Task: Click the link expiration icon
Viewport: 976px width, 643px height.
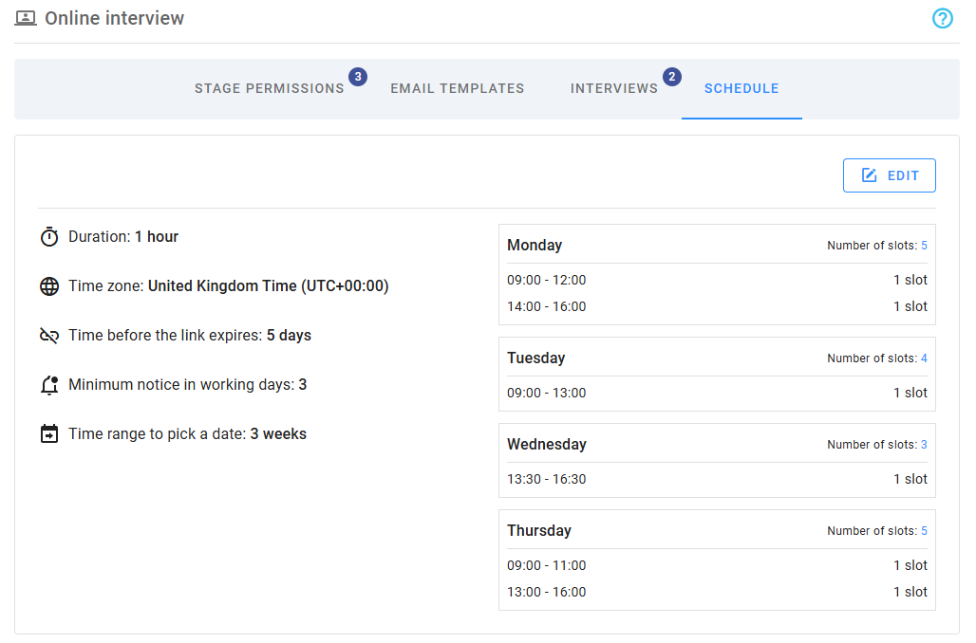Action: tap(48, 335)
